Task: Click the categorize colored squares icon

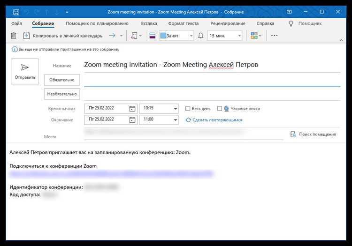Action: pos(254,36)
